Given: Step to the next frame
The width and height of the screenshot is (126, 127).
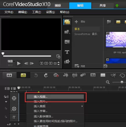Looking at the screenshot, I should [32, 63].
